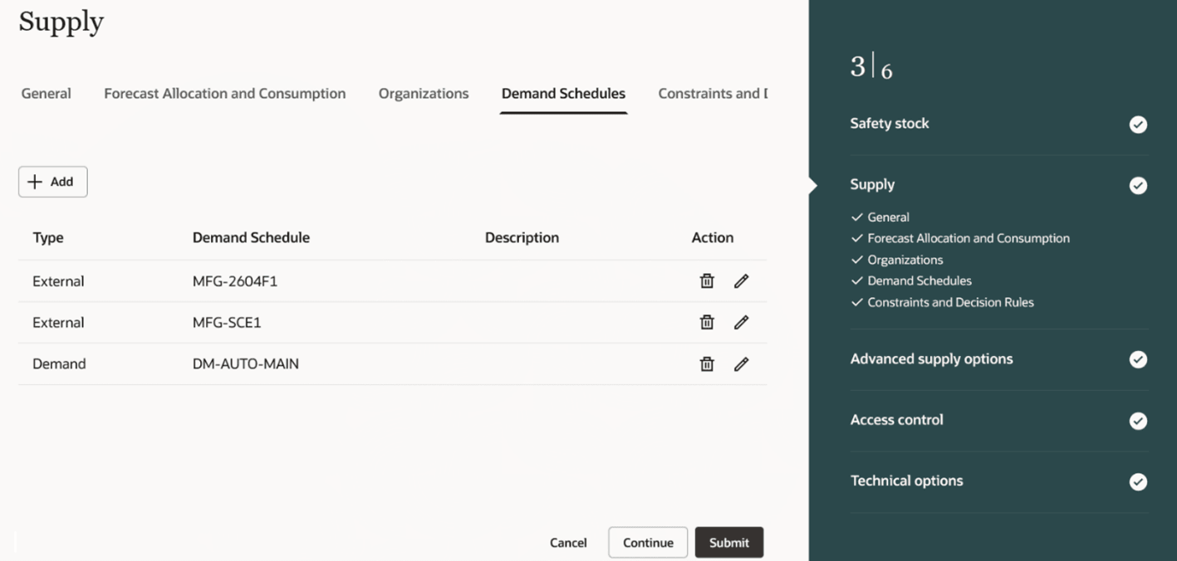Edit the MFG-2604F1 demand schedule
Screen dimensions: 1177x561
pyautogui.click(x=741, y=280)
